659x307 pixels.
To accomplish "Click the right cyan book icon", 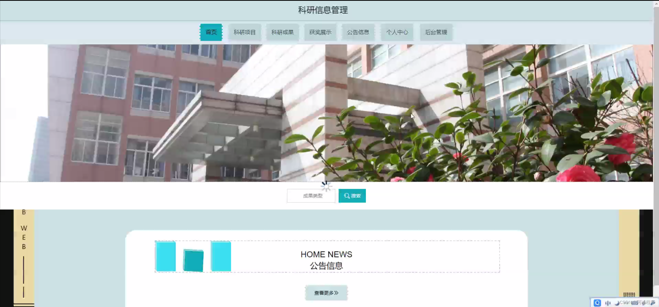I will (221, 256).
